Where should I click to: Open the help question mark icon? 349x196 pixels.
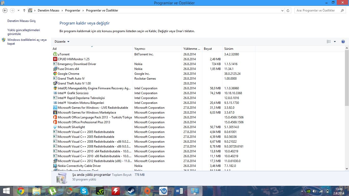[343, 42]
